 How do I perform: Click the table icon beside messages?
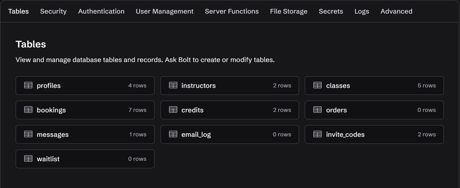pos(28,134)
